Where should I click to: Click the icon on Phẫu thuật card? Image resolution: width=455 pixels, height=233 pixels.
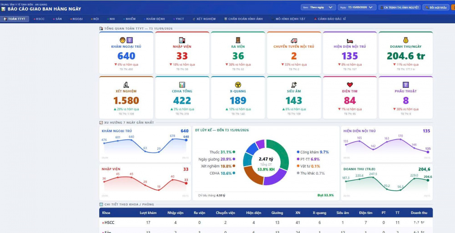click(x=406, y=85)
